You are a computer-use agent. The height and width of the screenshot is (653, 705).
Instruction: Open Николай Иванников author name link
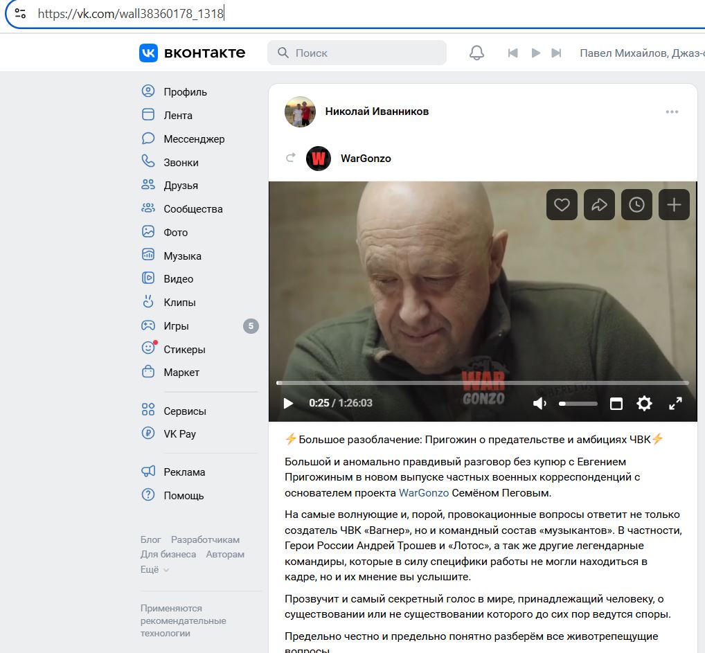tap(377, 111)
